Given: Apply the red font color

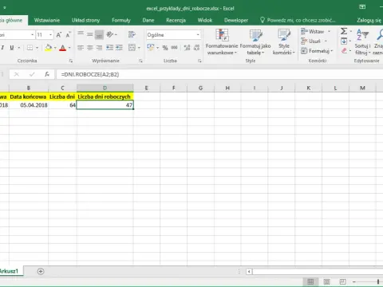Looking at the screenshot, I should click(63, 48).
